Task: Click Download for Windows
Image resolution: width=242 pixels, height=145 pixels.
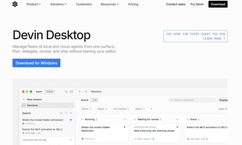Action: click(x=36, y=63)
